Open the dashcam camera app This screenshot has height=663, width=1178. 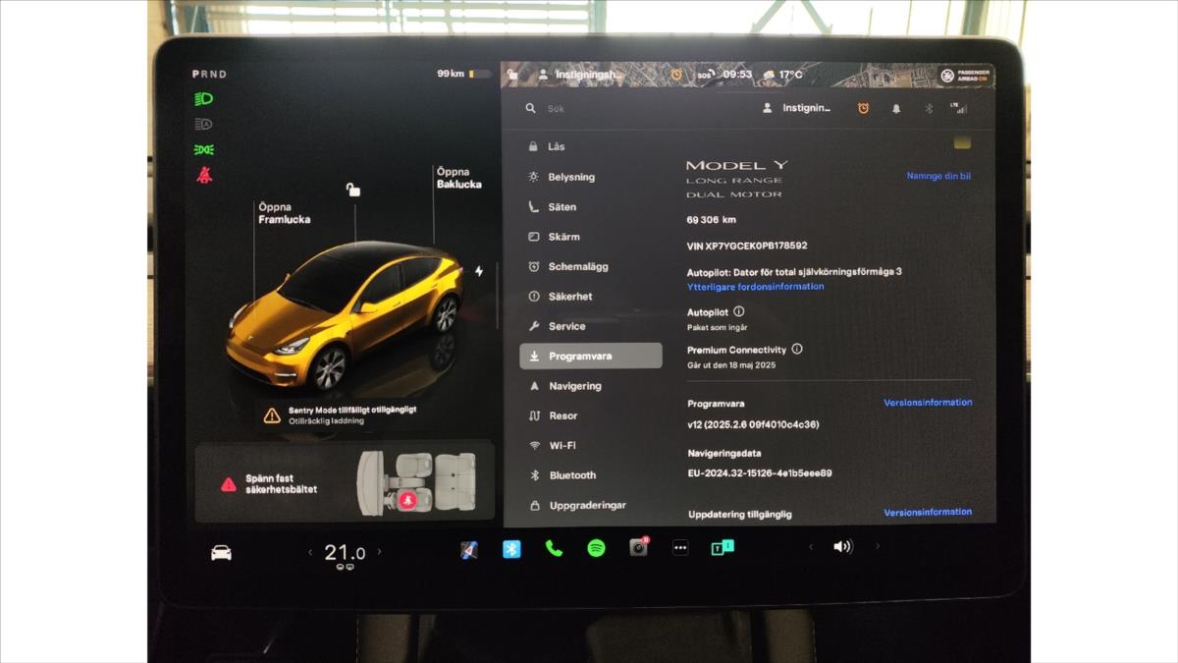pos(638,548)
